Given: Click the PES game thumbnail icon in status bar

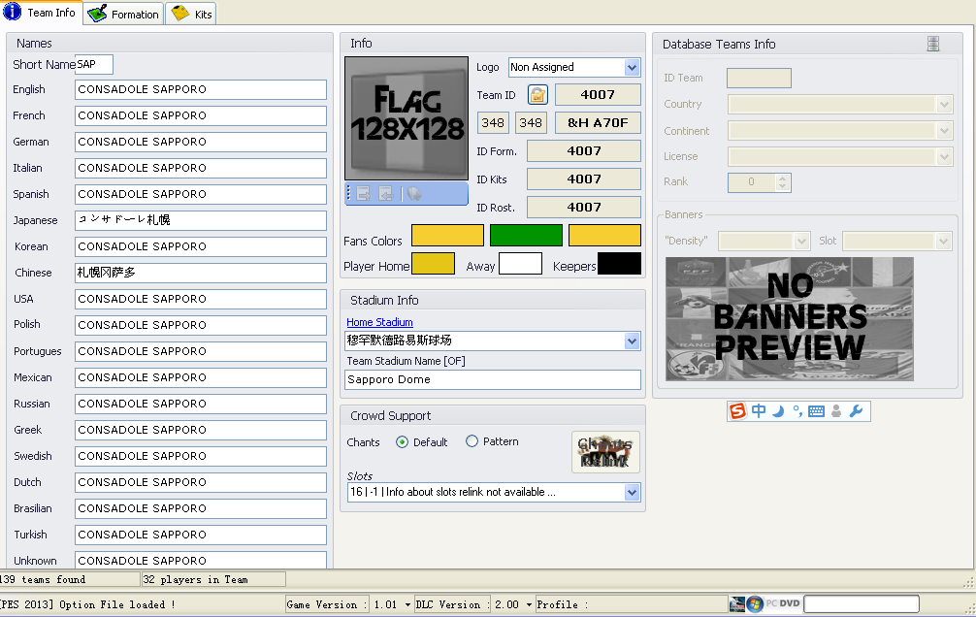Looking at the screenshot, I should (x=737, y=604).
